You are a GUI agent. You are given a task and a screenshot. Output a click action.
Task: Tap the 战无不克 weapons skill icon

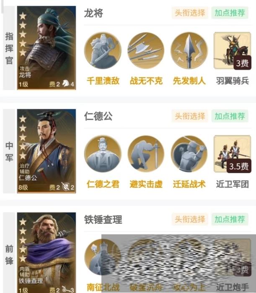pos(146,51)
